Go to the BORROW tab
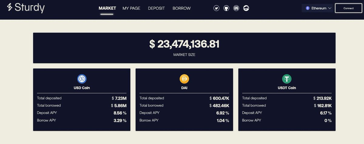The height and width of the screenshot is (144, 364). (x=182, y=8)
